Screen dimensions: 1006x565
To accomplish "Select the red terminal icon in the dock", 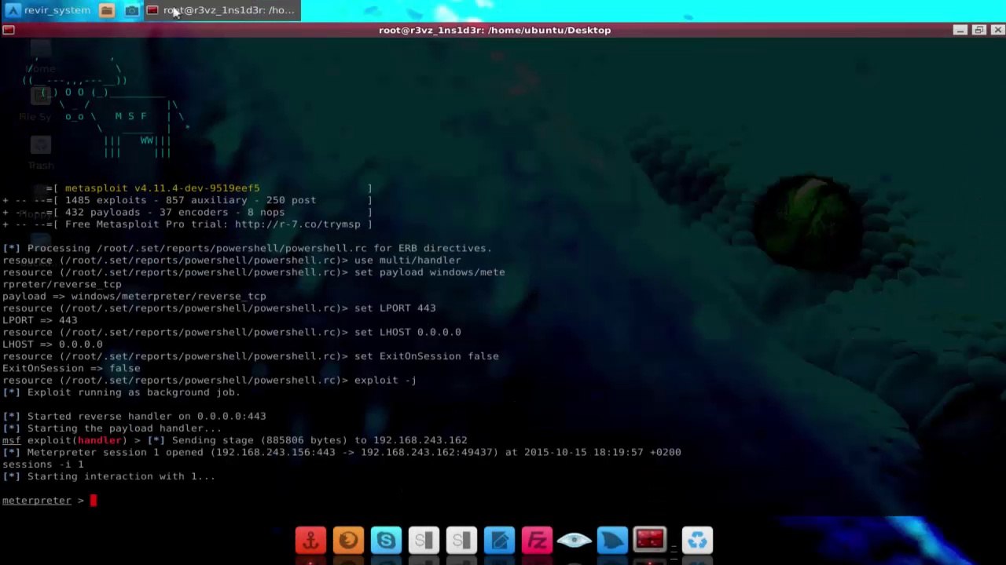I will coord(650,540).
